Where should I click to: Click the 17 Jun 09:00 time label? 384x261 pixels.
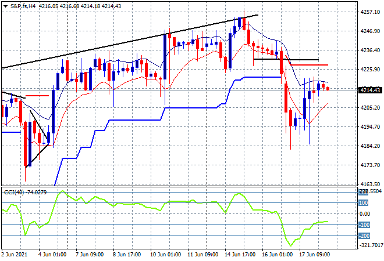315,255
